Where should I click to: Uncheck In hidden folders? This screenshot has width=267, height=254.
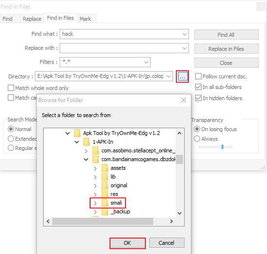[x=198, y=98]
